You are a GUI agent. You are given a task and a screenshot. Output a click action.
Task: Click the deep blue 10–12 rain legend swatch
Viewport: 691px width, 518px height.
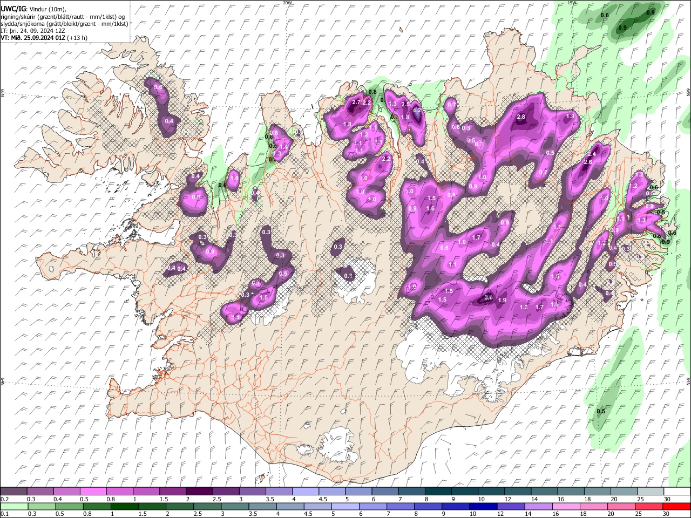(484, 506)
